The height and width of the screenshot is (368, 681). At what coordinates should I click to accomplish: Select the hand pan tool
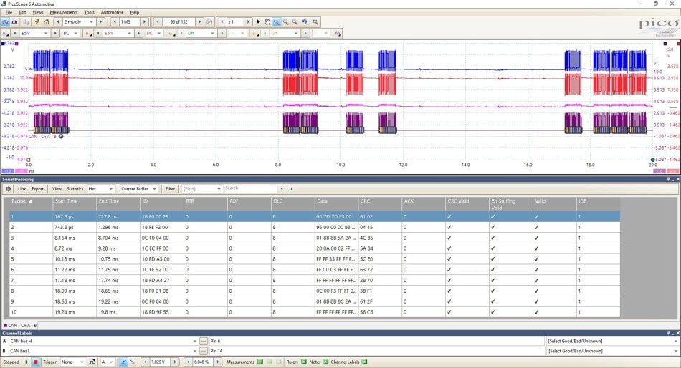[267, 21]
